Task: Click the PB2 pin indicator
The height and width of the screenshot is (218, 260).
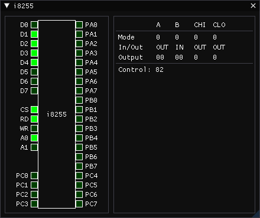Action: tap(79, 119)
